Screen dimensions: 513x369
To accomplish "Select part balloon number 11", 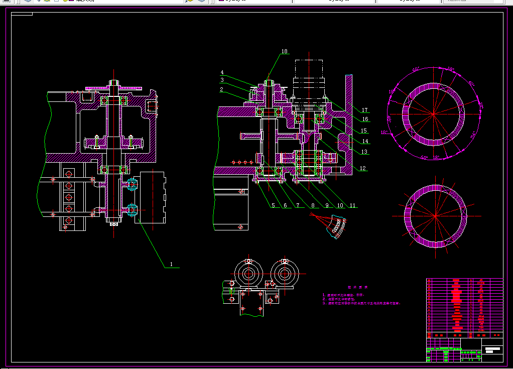I will [352, 205].
